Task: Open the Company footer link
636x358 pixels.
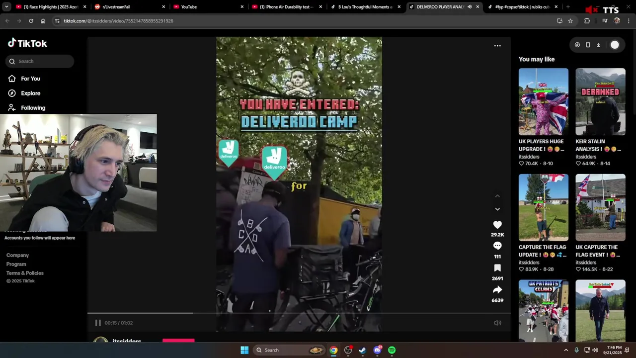Action: (x=17, y=255)
